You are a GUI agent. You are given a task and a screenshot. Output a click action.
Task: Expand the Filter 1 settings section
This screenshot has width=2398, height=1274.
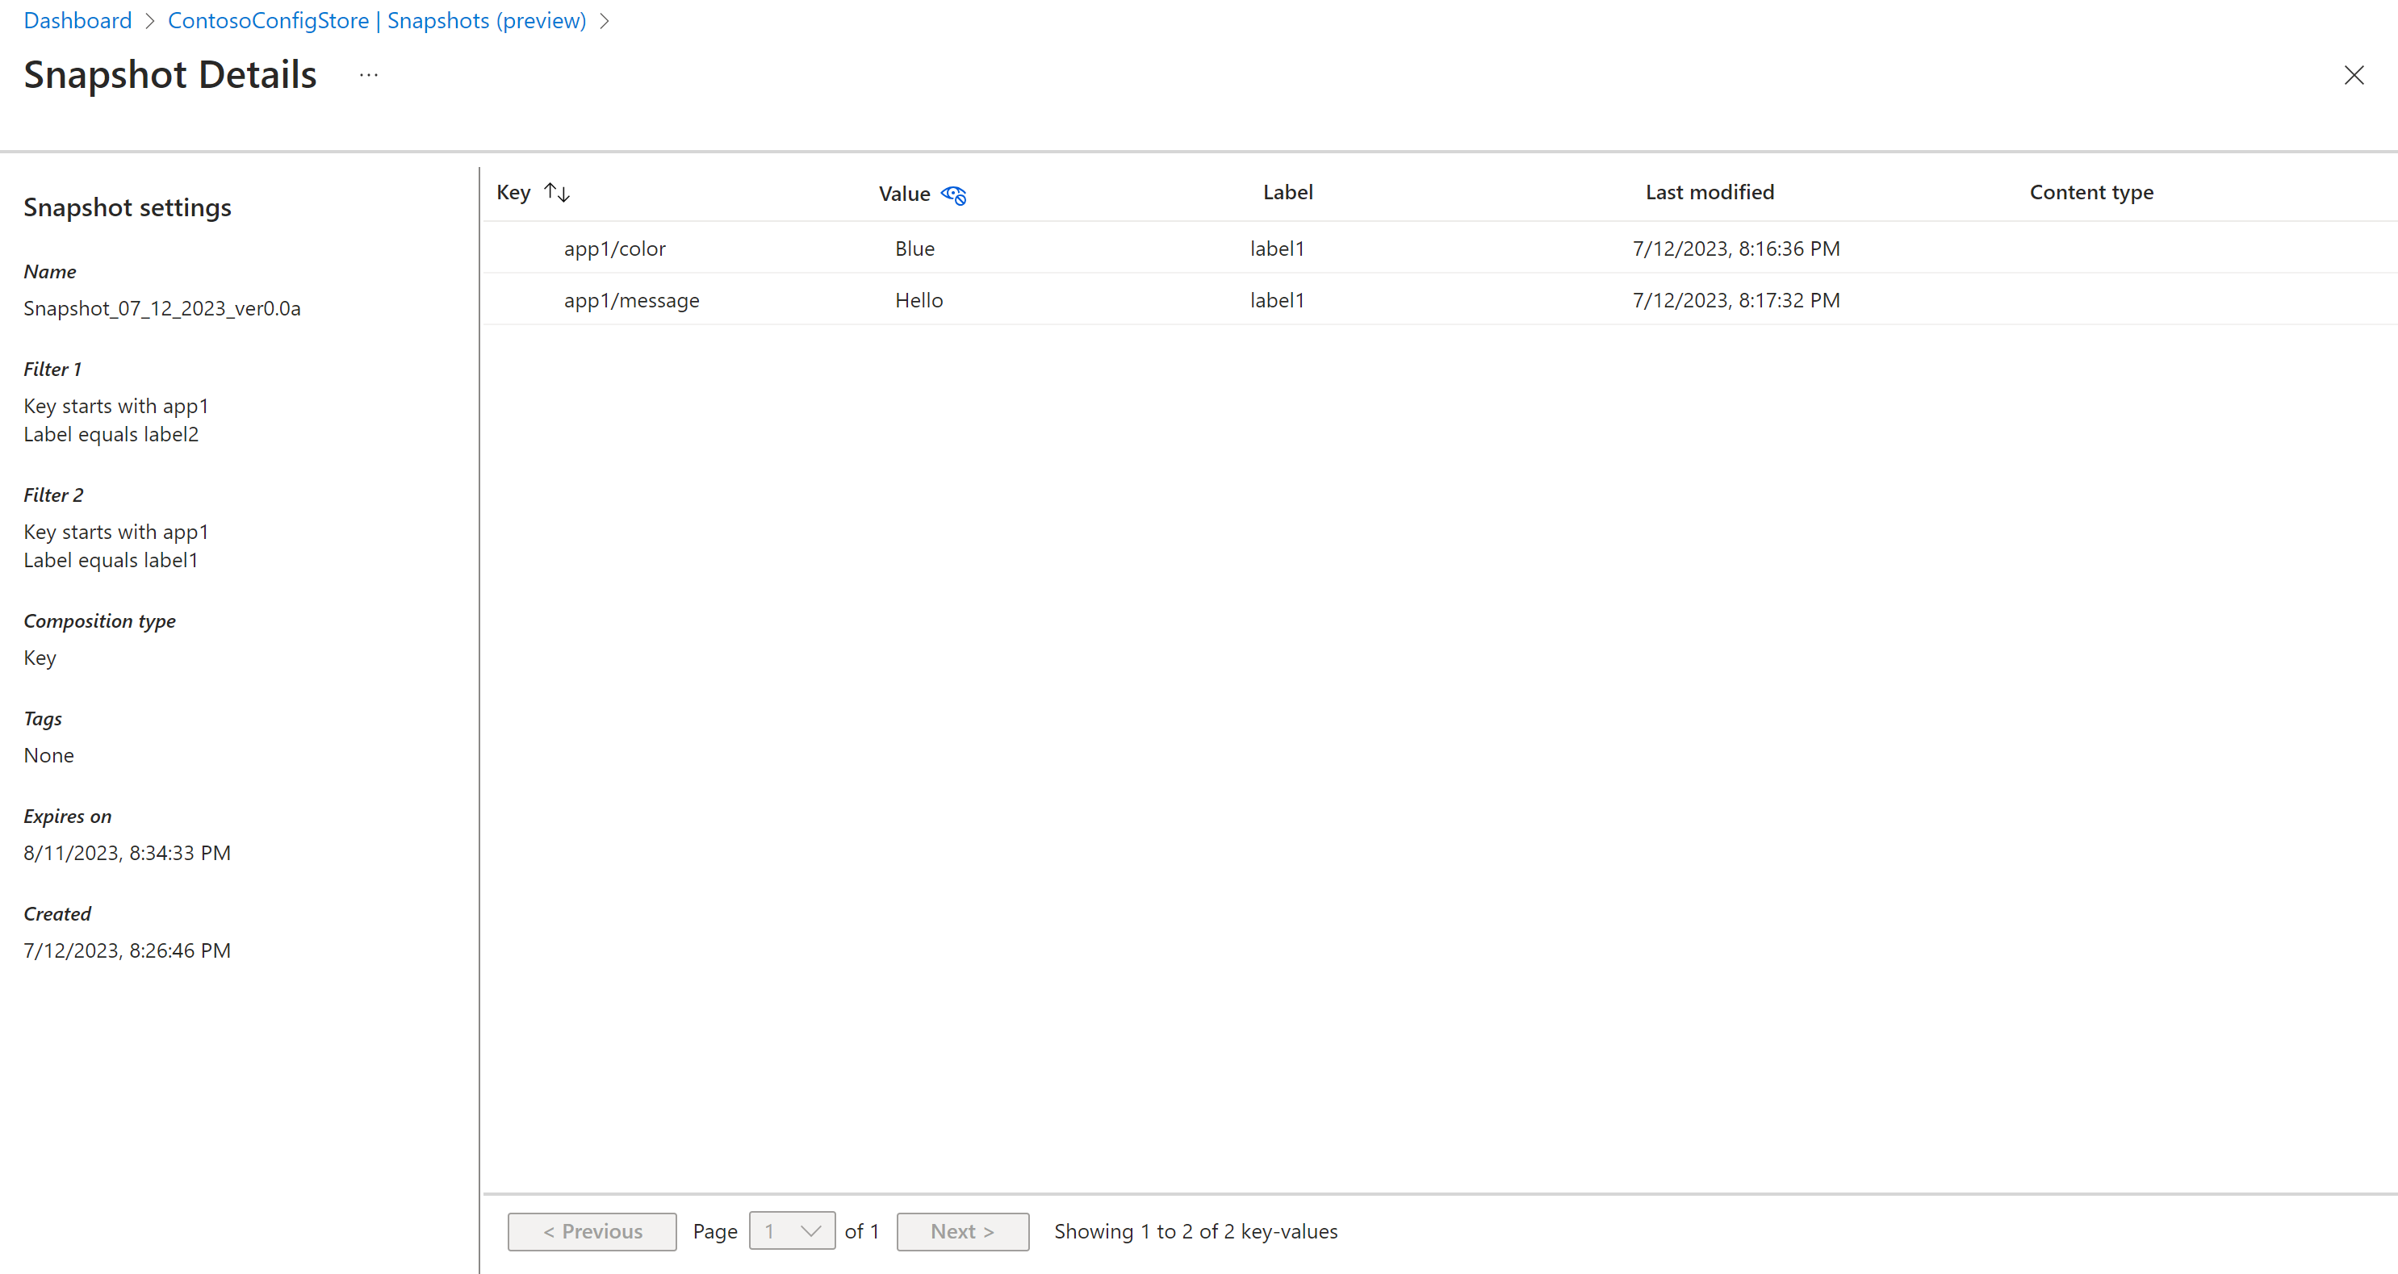pyautogui.click(x=51, y=368)
